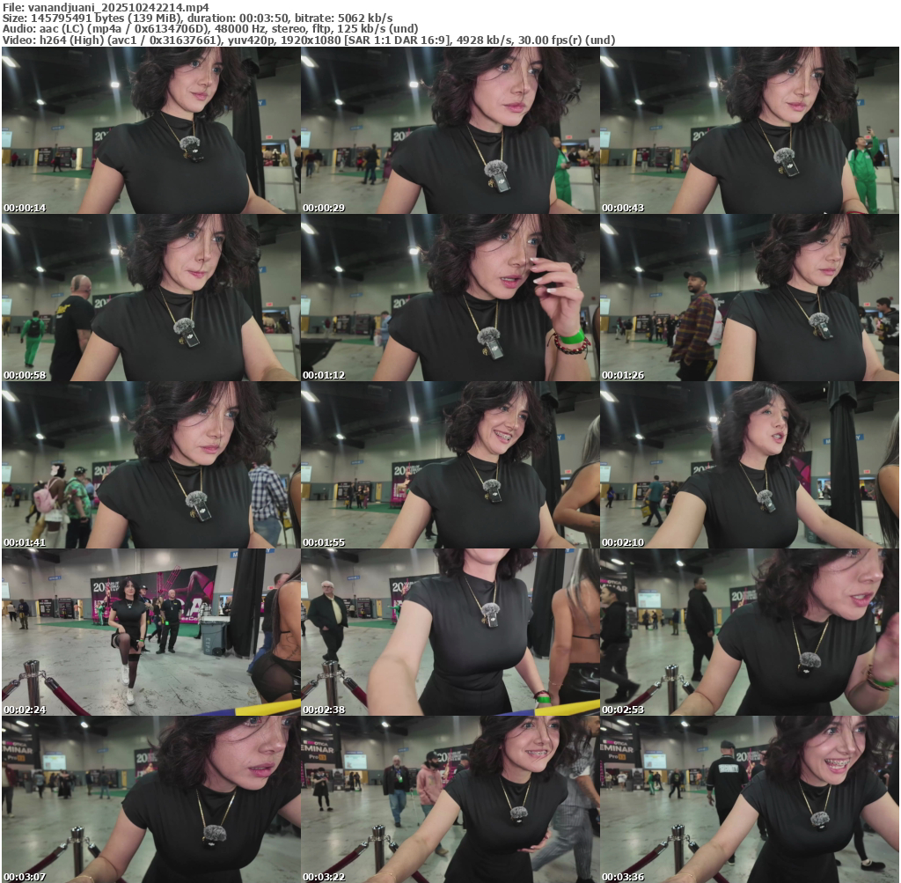Screen dimensions: 901x883
Task: Click the frame stamped 00:02:10
Action: point(749,465)
